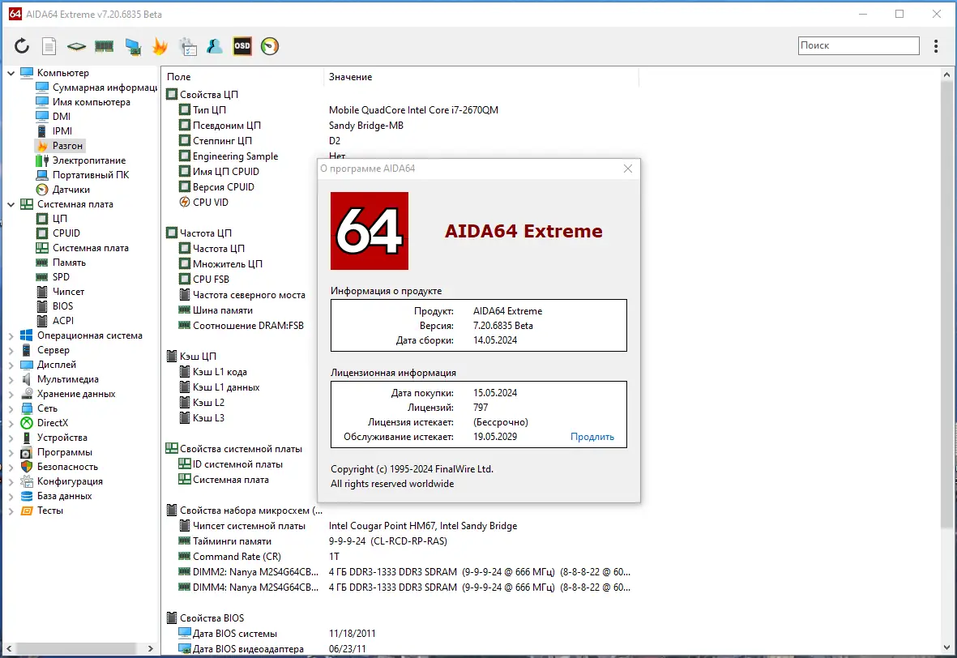
Task: Launch the flame stability test icon
Action: 160,45
